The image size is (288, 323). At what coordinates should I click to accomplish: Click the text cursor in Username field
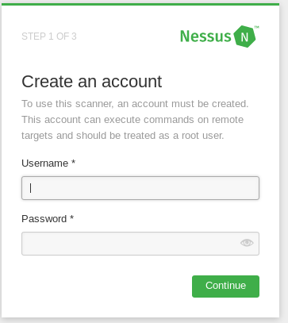pos(31,188)
